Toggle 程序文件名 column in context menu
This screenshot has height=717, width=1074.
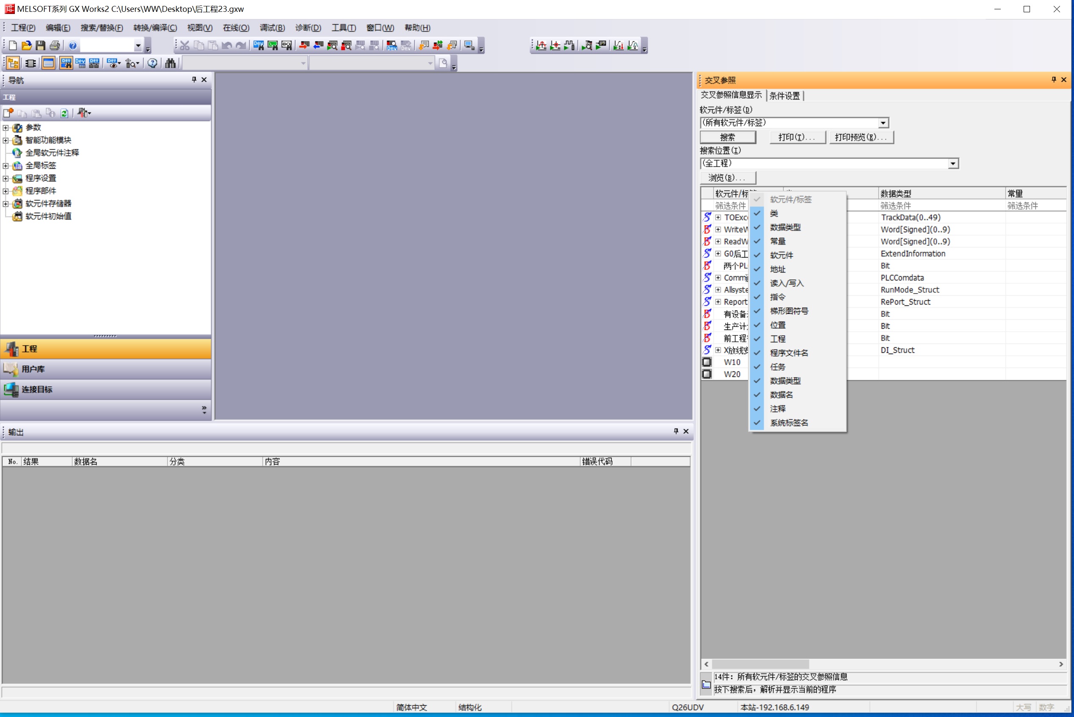point(798,353)
